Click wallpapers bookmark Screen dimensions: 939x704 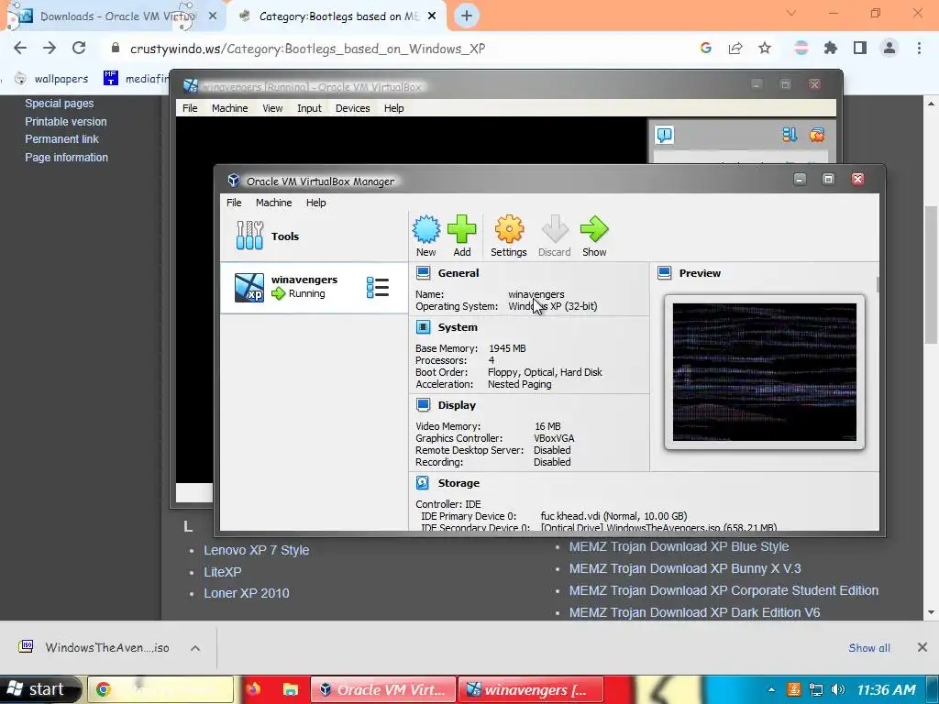(51, 79)
